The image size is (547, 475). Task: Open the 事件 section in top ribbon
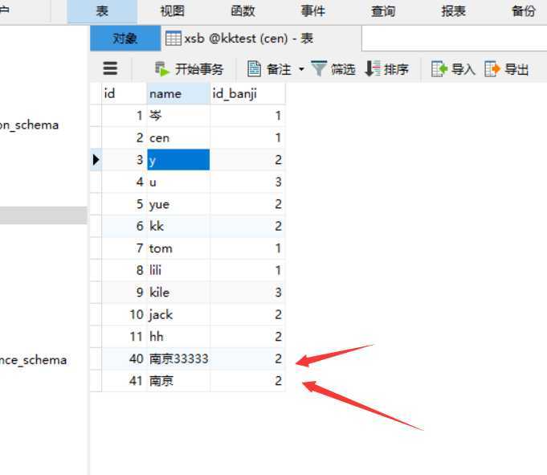click(313, 11)
